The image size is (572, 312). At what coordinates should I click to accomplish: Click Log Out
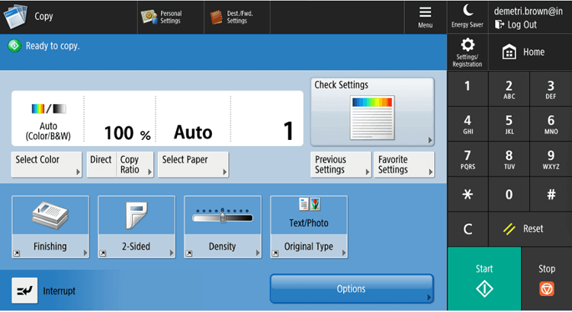(522, 24)
